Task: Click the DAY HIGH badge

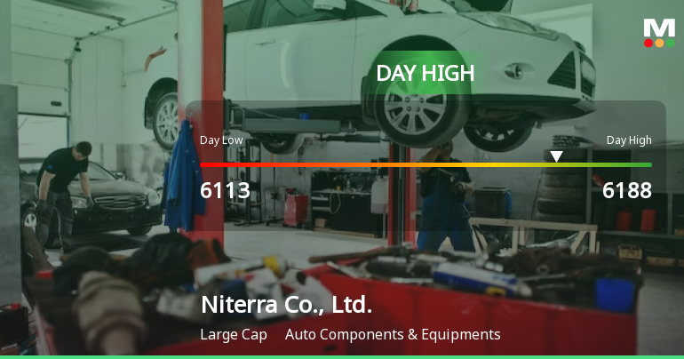Action: pos(426,73)
